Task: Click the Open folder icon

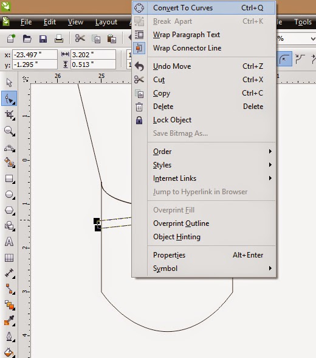Action: (27, 38)
